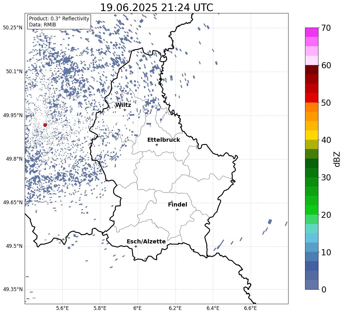Click the Ettelbruck label
Viewport: 344px width, 314px height.
coord(164,140)
